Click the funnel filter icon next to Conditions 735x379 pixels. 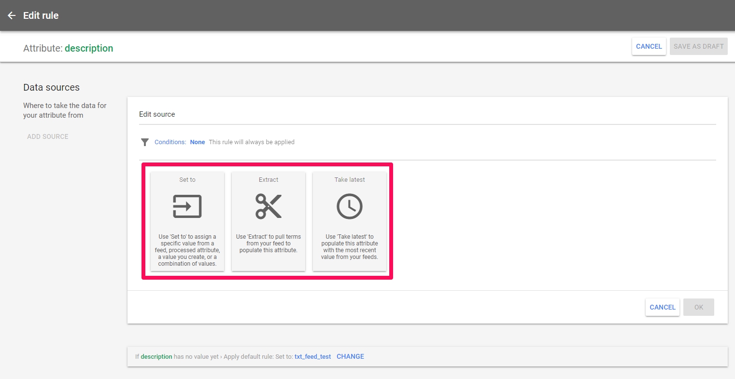point(144,142)
